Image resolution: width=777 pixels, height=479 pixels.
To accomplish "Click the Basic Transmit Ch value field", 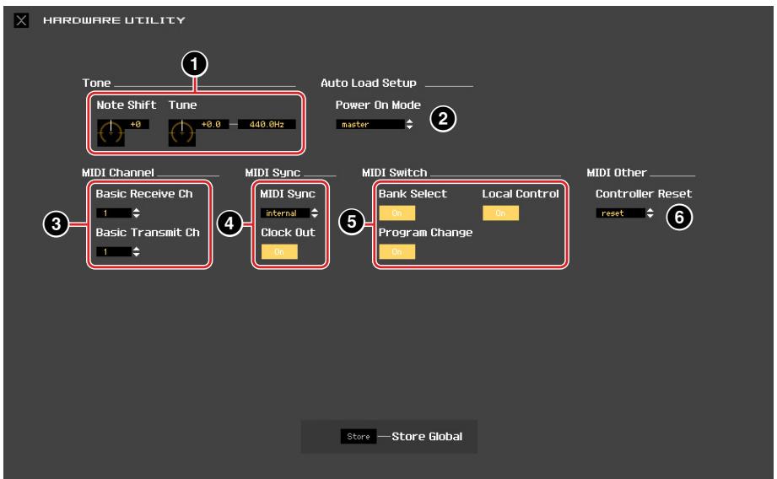I will (114, 251).
